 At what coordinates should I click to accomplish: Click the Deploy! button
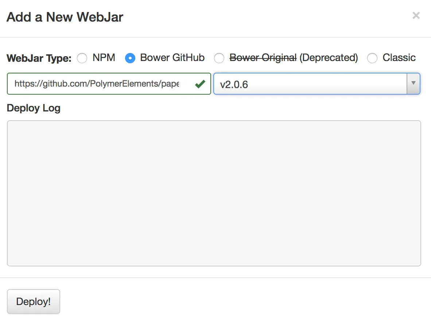33,301
